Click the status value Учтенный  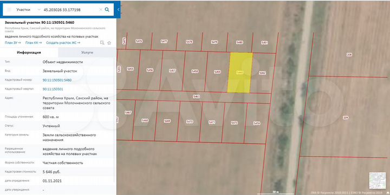(51, 126)
